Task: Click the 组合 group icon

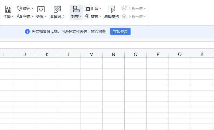Action: 87,8
